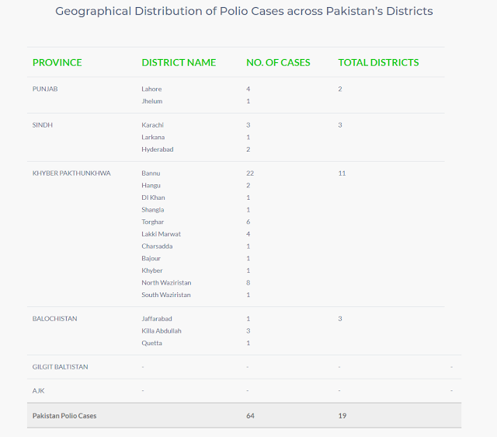
Task: Click Bannu's case count of 22
Action: click(x=250, y=173)
